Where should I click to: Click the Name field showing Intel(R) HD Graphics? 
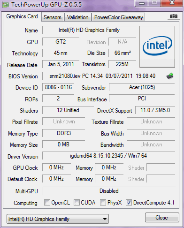[x=89, y=30]
